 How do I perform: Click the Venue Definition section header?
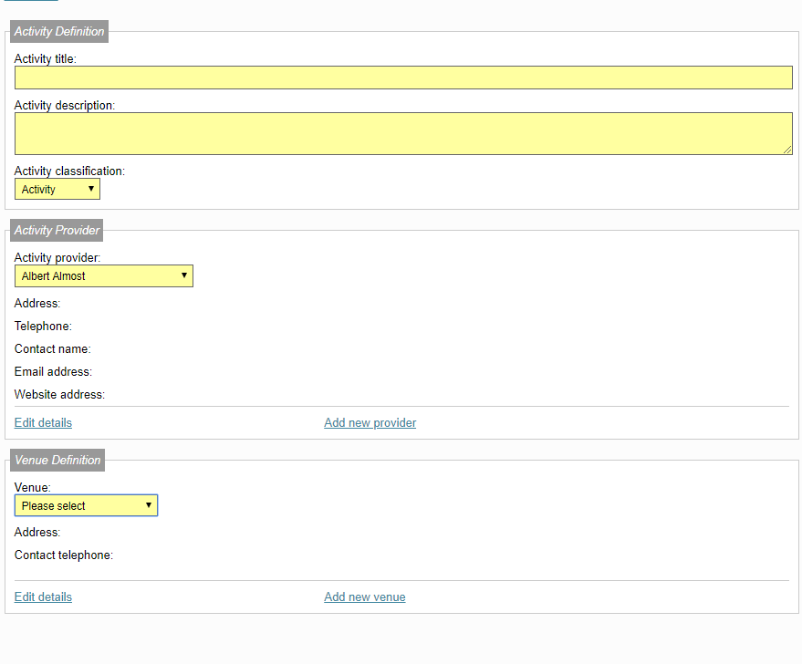point(57,460)
